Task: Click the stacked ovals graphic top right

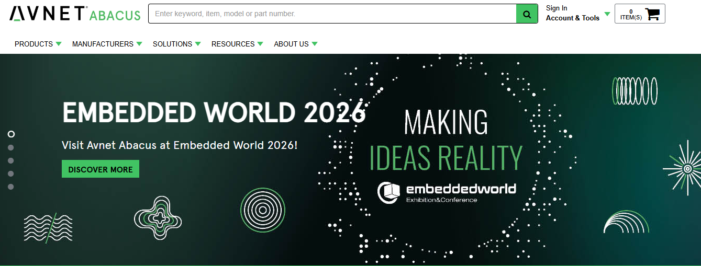Action: [x=635, y=91]
